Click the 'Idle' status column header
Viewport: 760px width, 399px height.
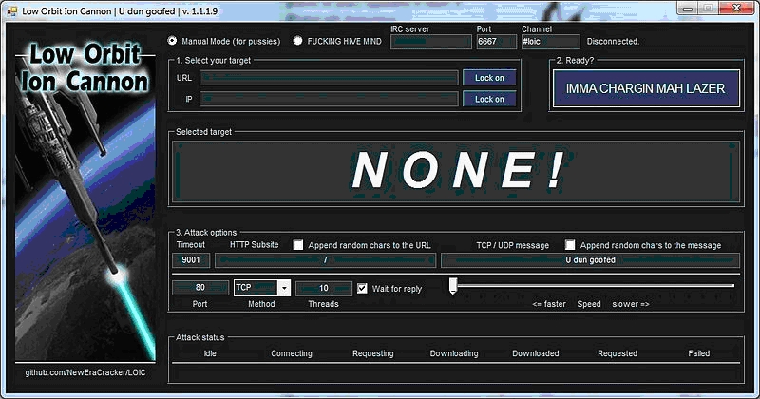210,353
